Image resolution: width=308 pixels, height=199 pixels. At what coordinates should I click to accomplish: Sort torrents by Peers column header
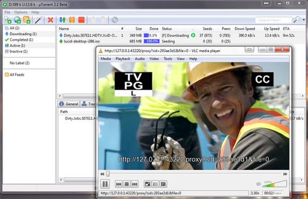click(226, 29)
